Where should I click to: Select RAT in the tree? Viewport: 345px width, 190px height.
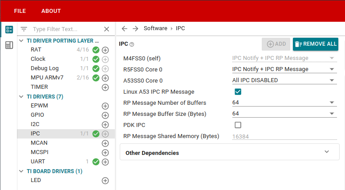(x=36, y=50)
